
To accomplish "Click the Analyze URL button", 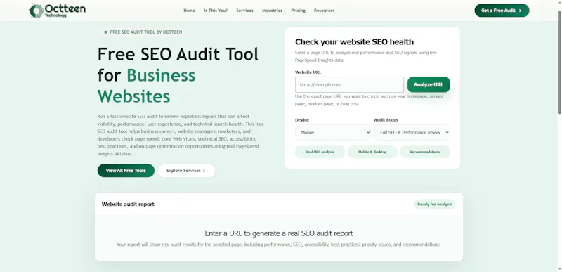I will click(429, 84).
